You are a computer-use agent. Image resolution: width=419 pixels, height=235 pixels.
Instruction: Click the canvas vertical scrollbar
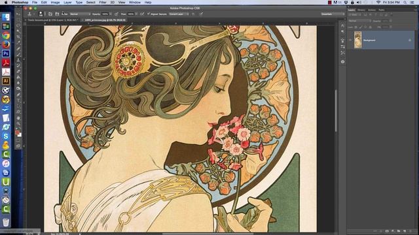[336, 110]
